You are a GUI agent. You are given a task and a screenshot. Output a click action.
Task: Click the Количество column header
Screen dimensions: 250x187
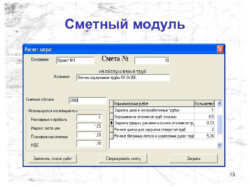pos(204,104)
